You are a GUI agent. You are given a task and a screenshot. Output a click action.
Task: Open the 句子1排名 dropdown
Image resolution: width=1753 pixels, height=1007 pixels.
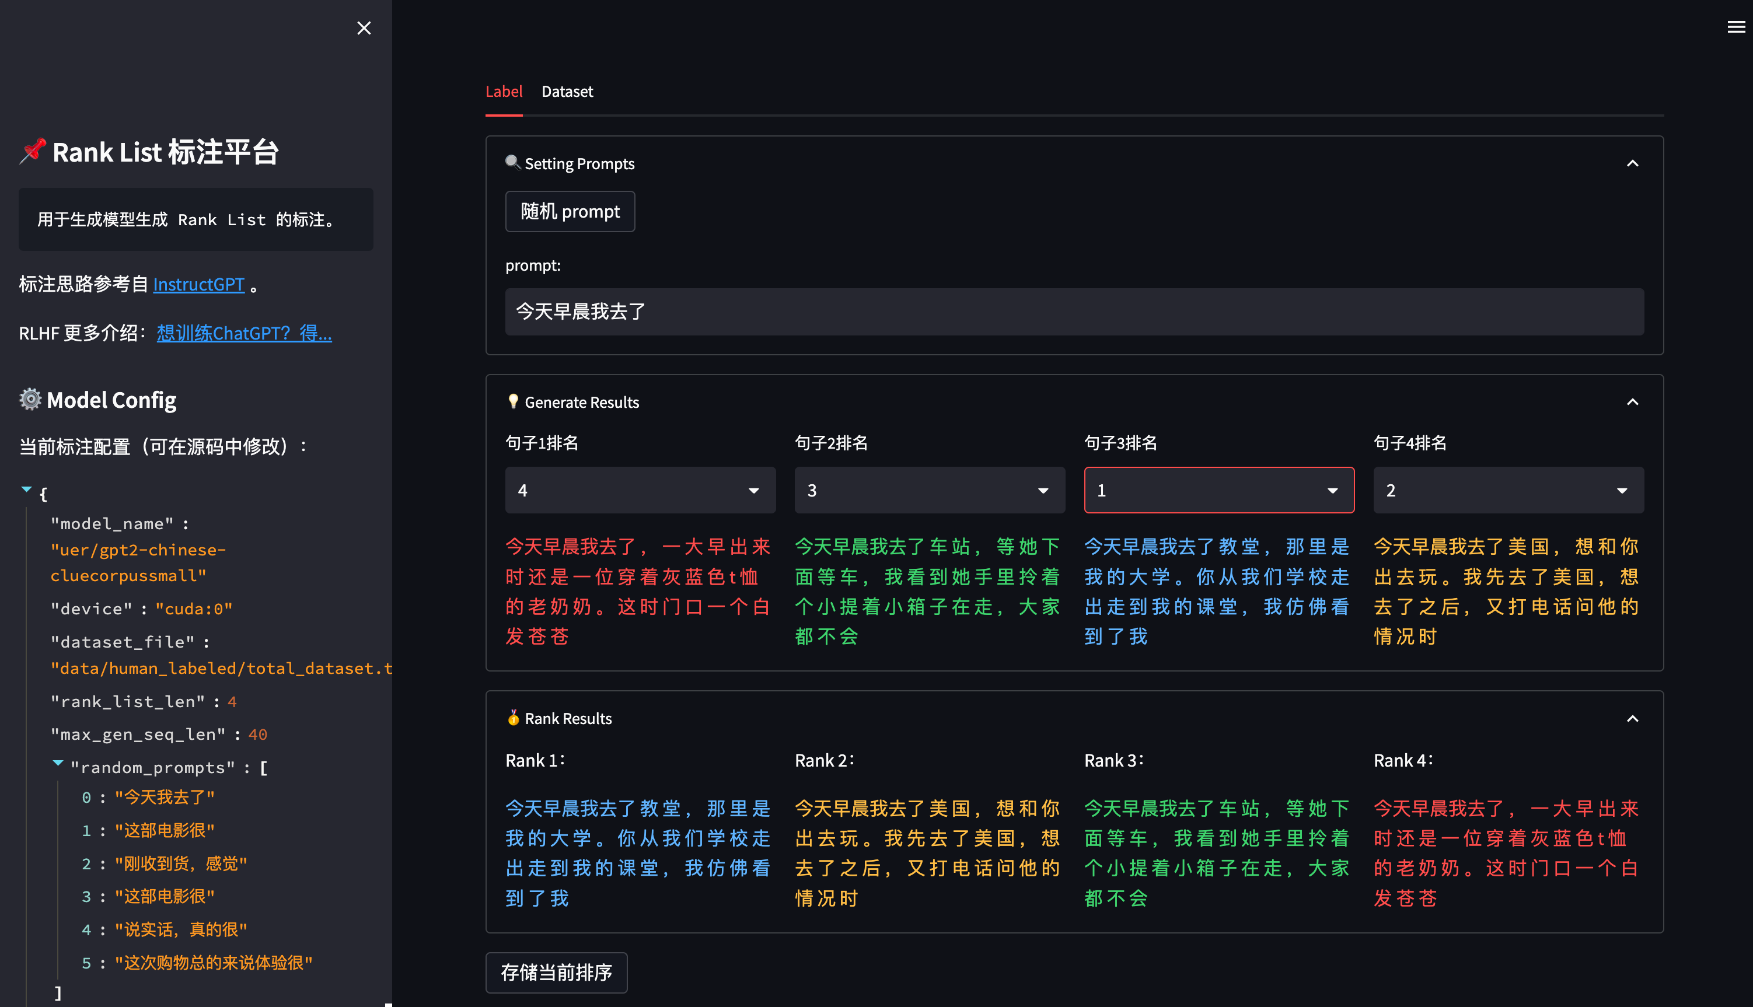click(x=641, y=490)
